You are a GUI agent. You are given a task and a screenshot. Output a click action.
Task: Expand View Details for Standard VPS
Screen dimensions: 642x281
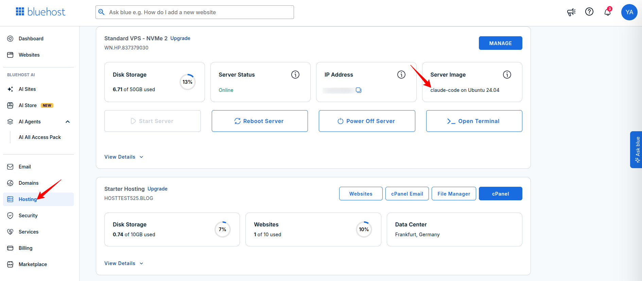coord(124,157)
